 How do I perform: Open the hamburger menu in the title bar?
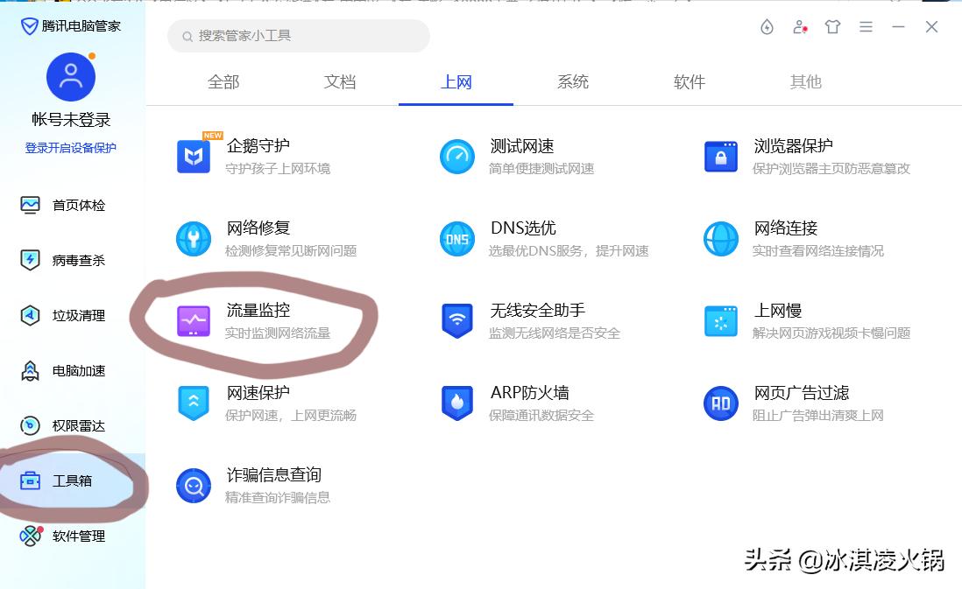866,27
